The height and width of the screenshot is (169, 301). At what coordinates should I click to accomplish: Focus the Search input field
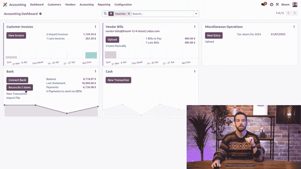[x=162, y=14]
